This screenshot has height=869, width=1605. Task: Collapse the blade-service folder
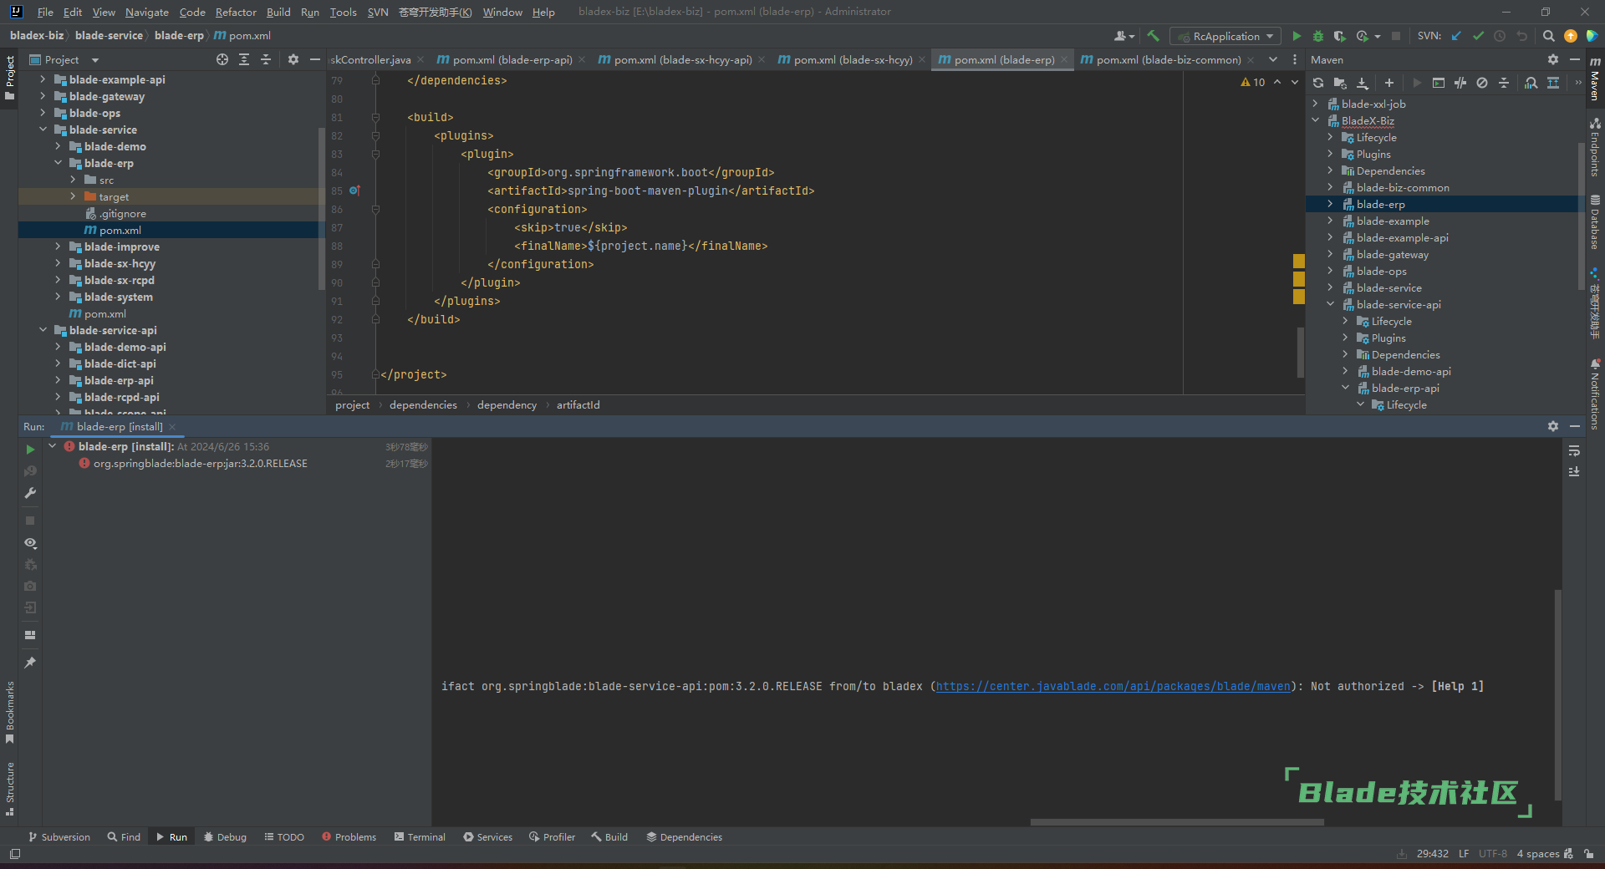click(x=43, y=130)
